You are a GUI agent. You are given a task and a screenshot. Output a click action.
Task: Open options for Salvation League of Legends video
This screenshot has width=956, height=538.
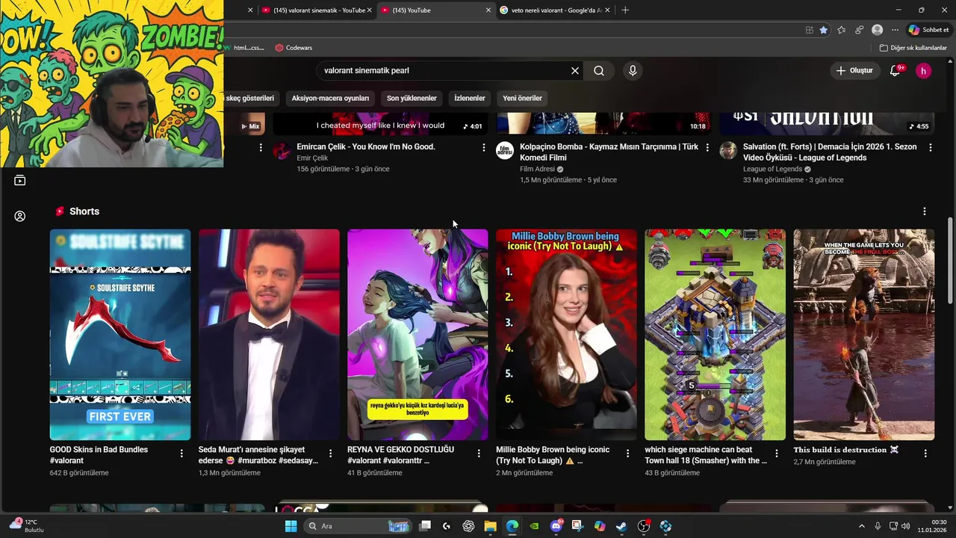tap(931, 147)
